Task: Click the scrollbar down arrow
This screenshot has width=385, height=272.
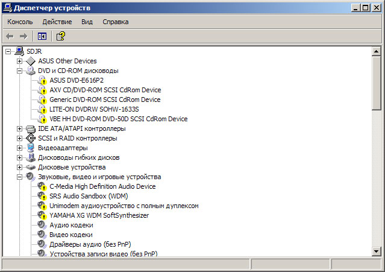Action: (x=377, y=251)
